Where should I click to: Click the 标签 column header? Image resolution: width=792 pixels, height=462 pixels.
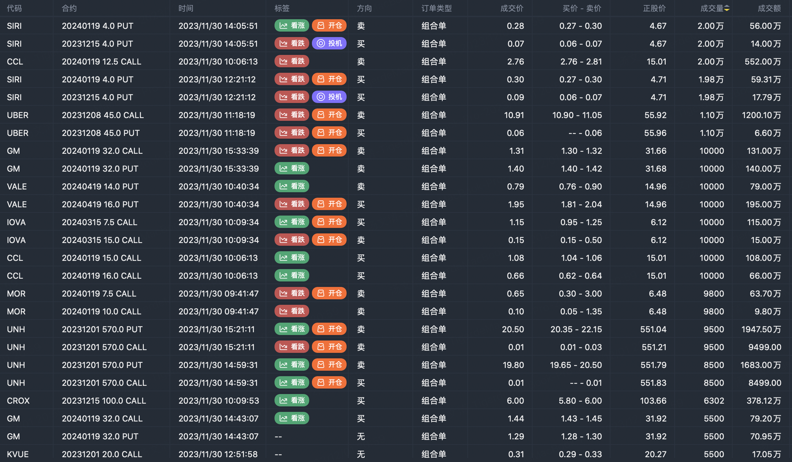[x=282, y=8]
